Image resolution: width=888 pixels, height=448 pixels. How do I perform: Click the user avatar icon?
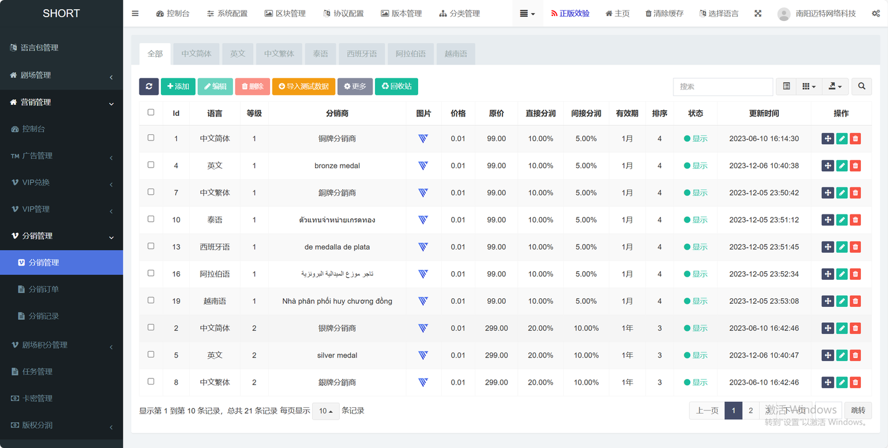click(x=784, y=14)
